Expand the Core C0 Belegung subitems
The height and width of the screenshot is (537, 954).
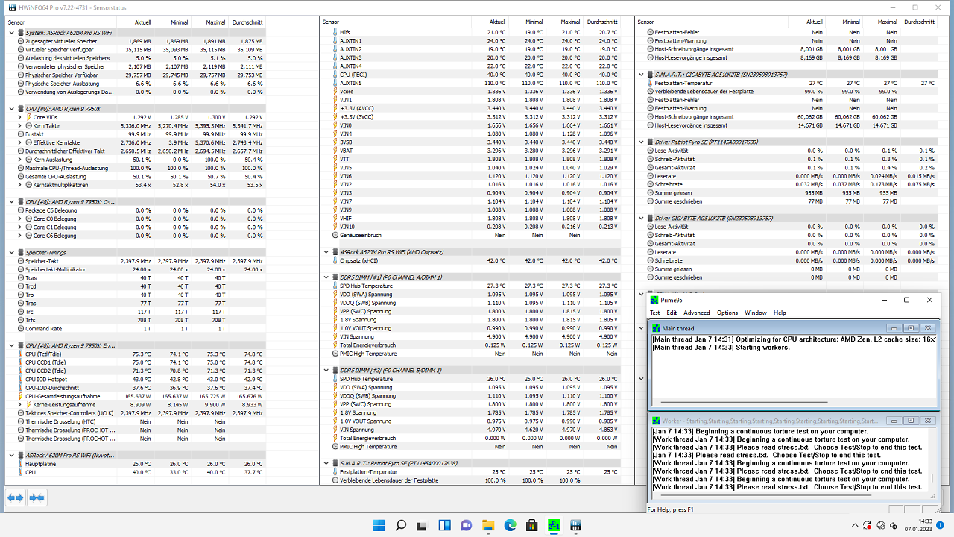point(20,219)
